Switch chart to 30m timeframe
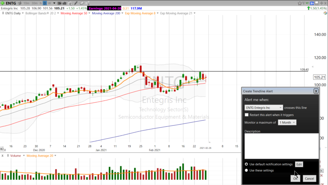This screenshot has width=328, height=185. 35,3
